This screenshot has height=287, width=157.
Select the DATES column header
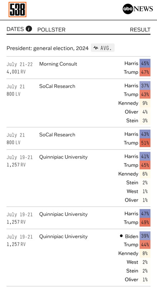tap(15, 29)
